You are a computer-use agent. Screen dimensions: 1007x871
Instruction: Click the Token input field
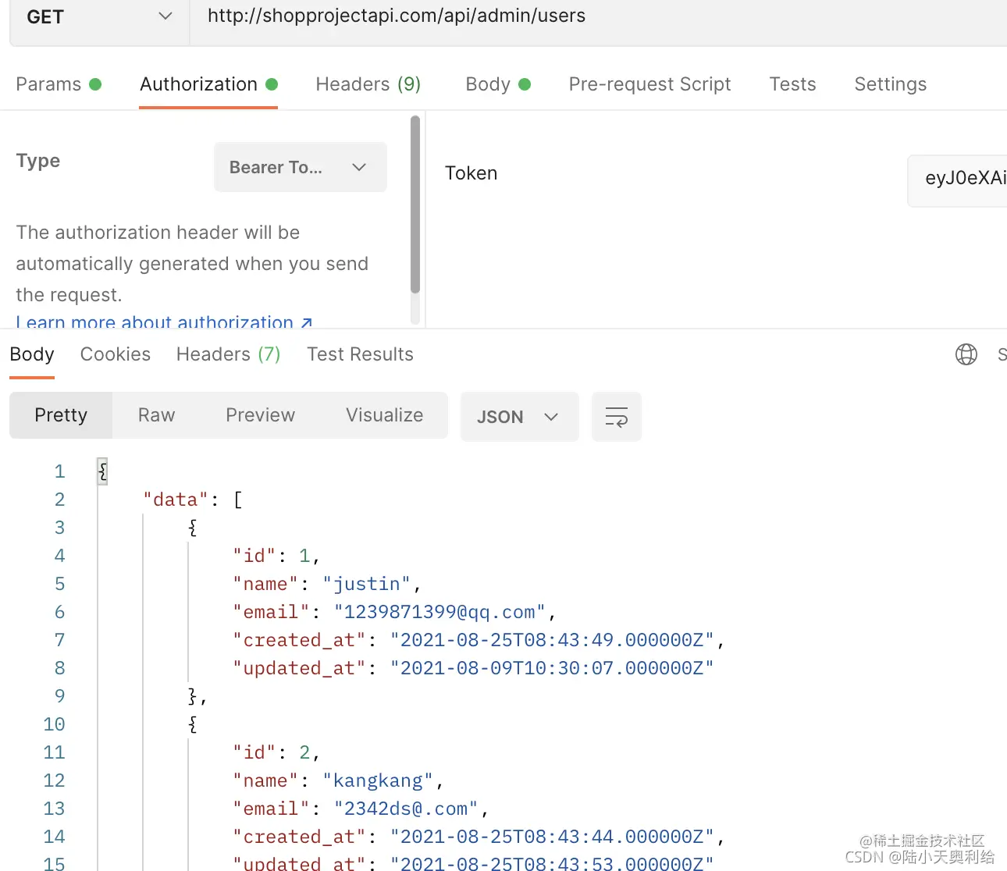960,179
